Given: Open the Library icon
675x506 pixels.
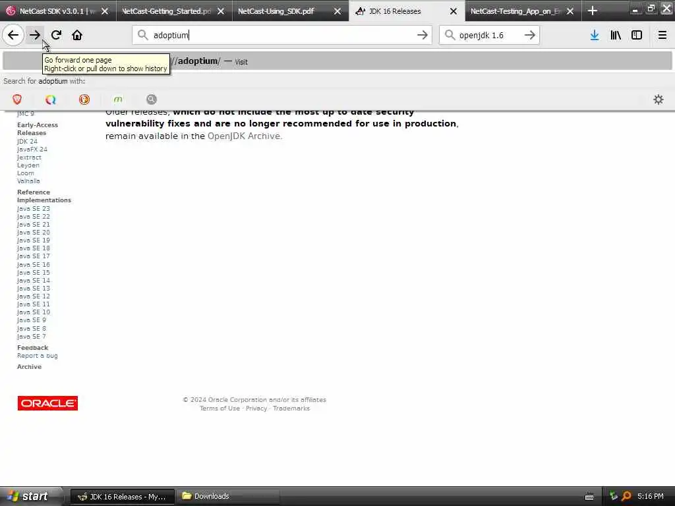Looking at the screenshot, I should (616, 35).
